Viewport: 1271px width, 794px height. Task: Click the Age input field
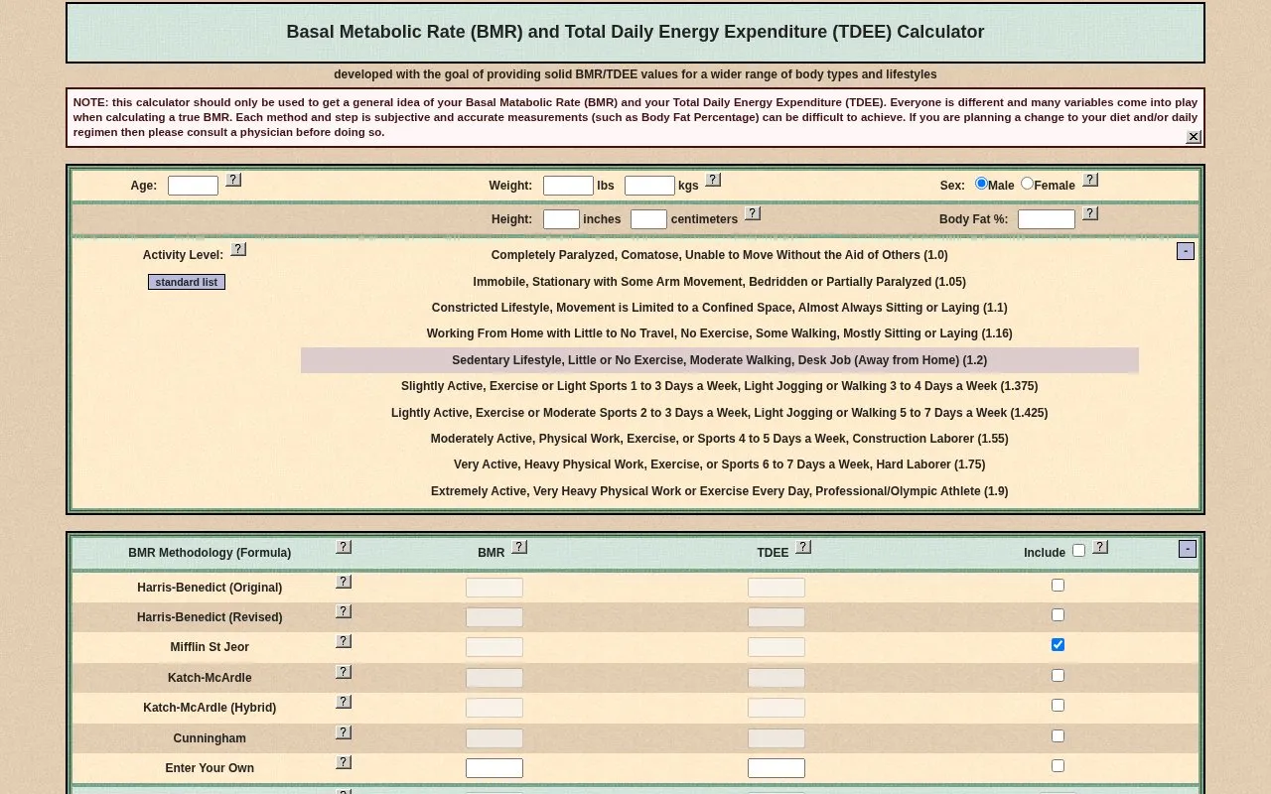click(x=193, y=186)
